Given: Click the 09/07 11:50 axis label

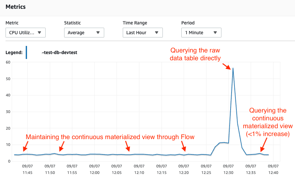Looking at the screenshot, I should [x=50, y=169].
